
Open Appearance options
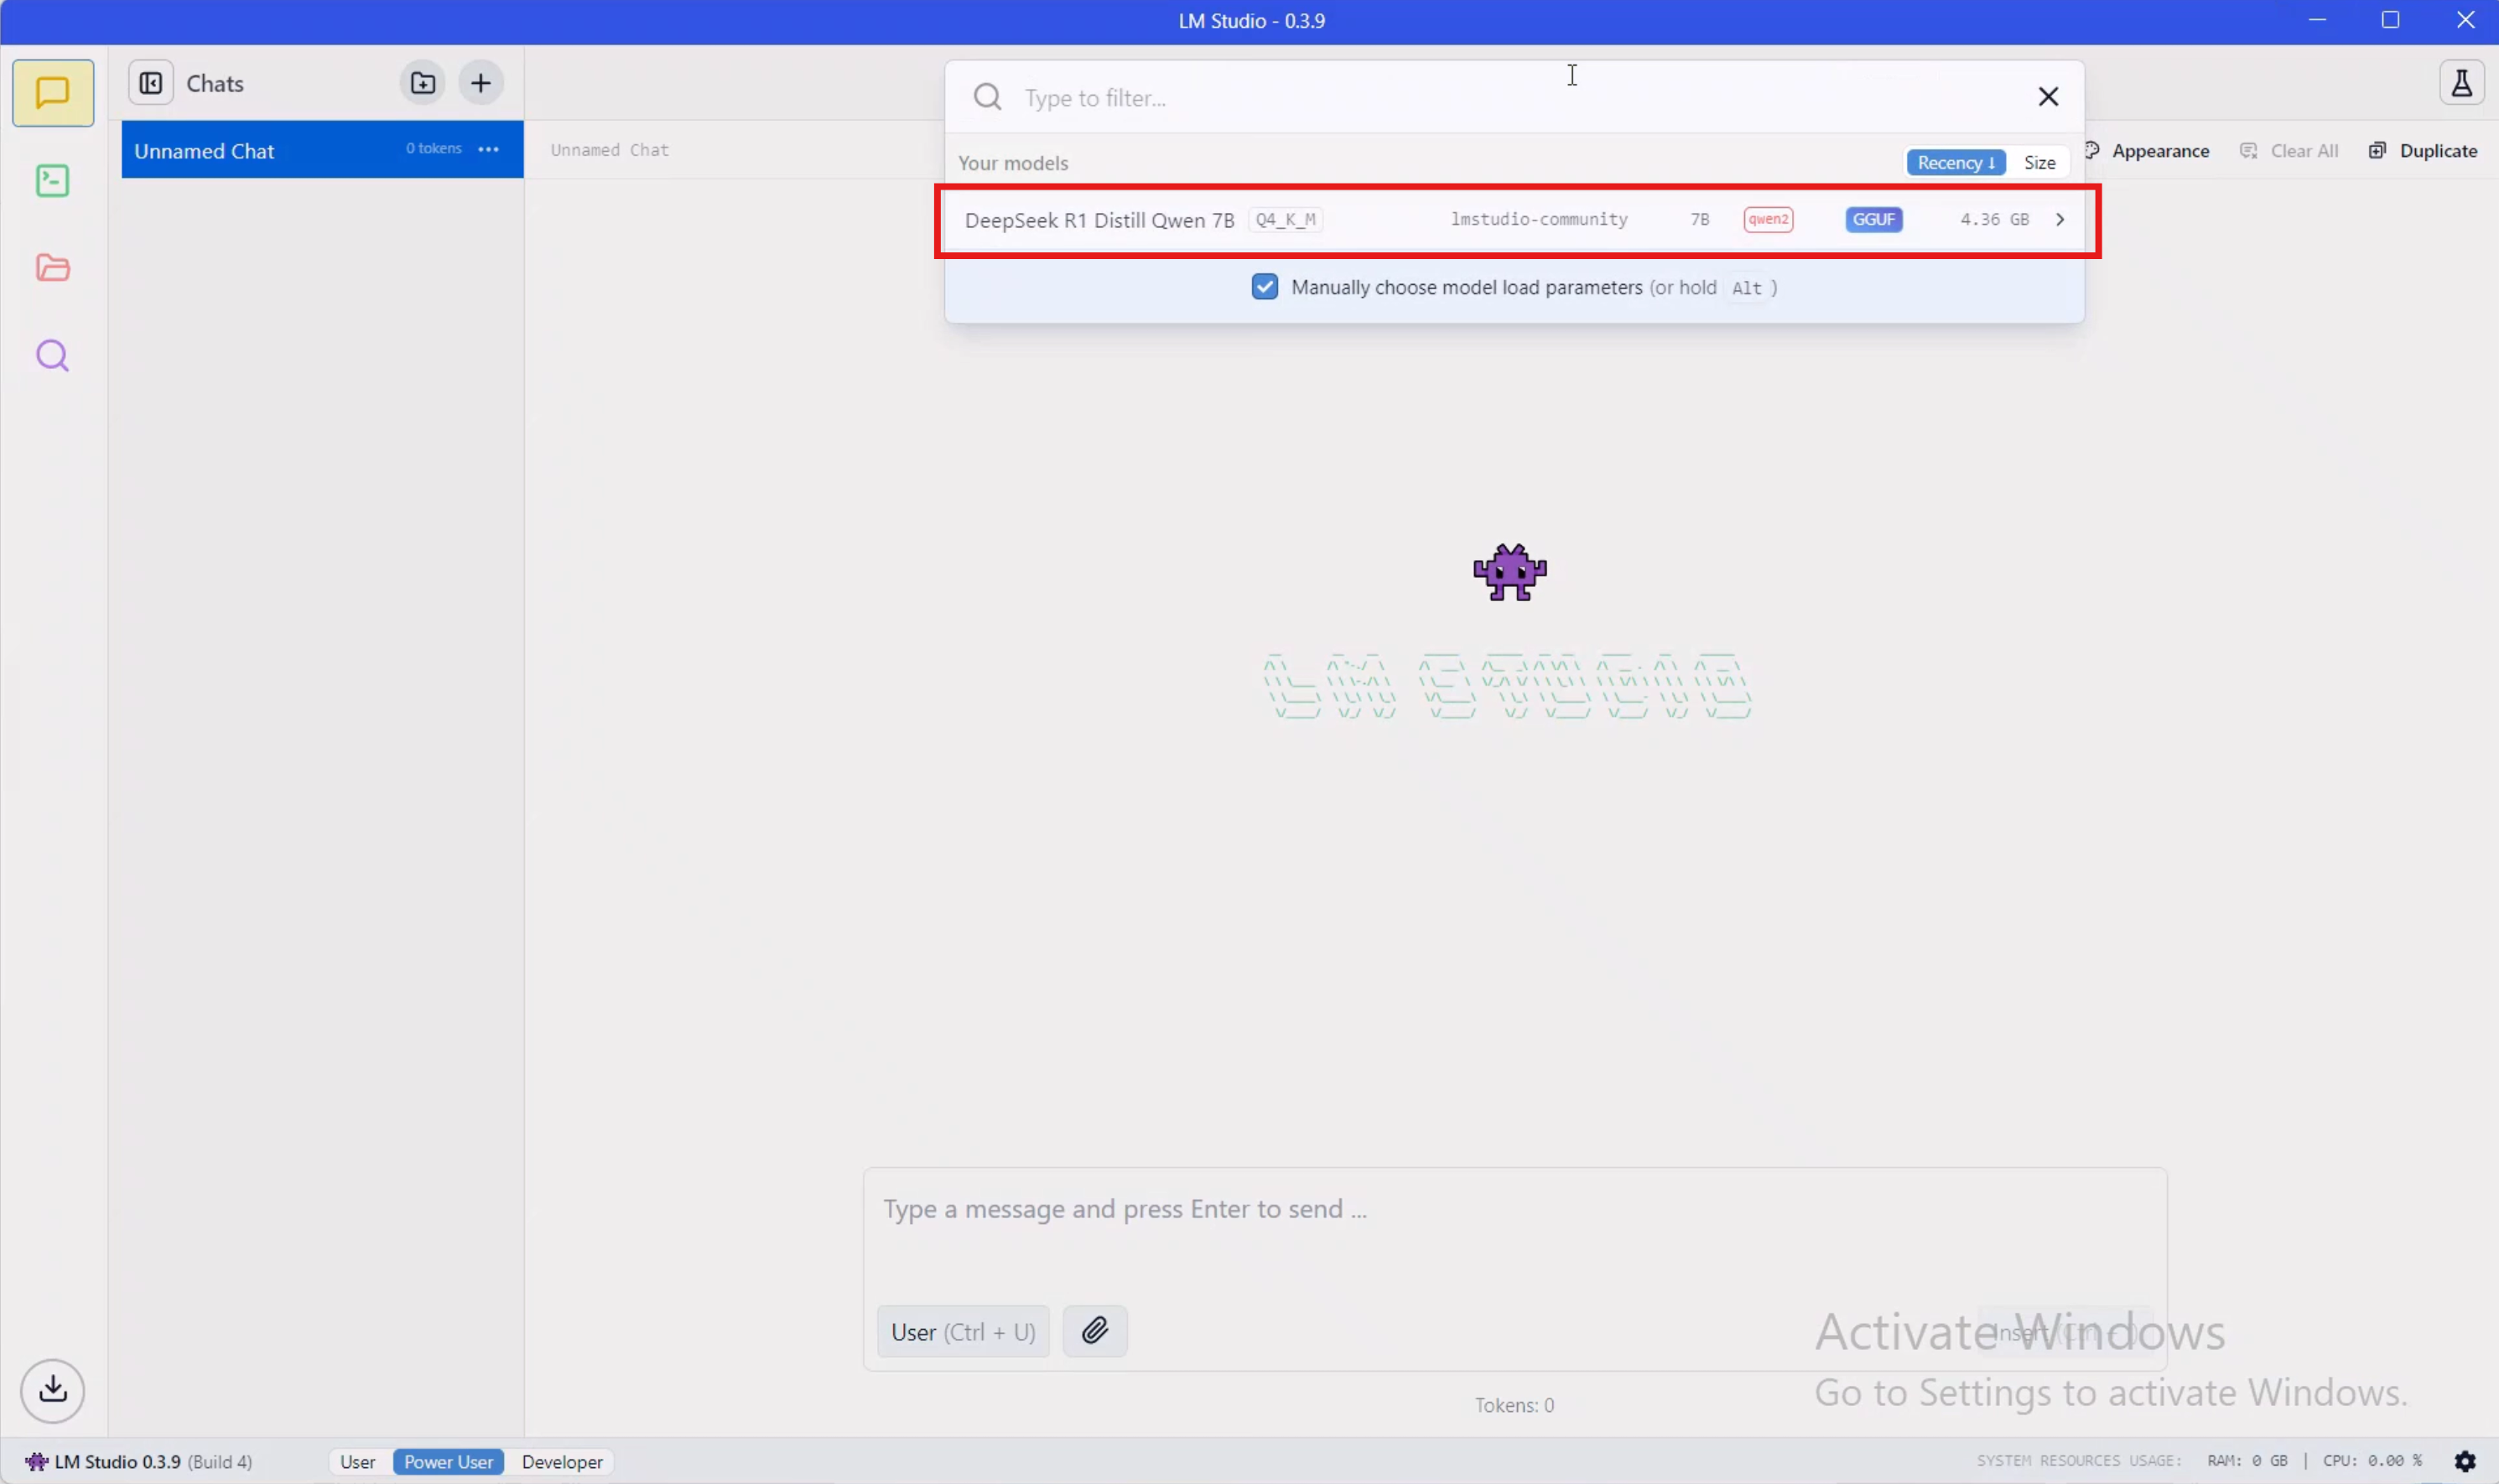click(x=2147, y=151)
